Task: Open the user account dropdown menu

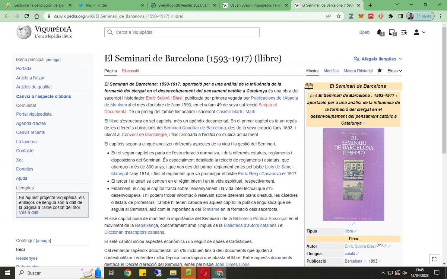Action: (419, 32)
